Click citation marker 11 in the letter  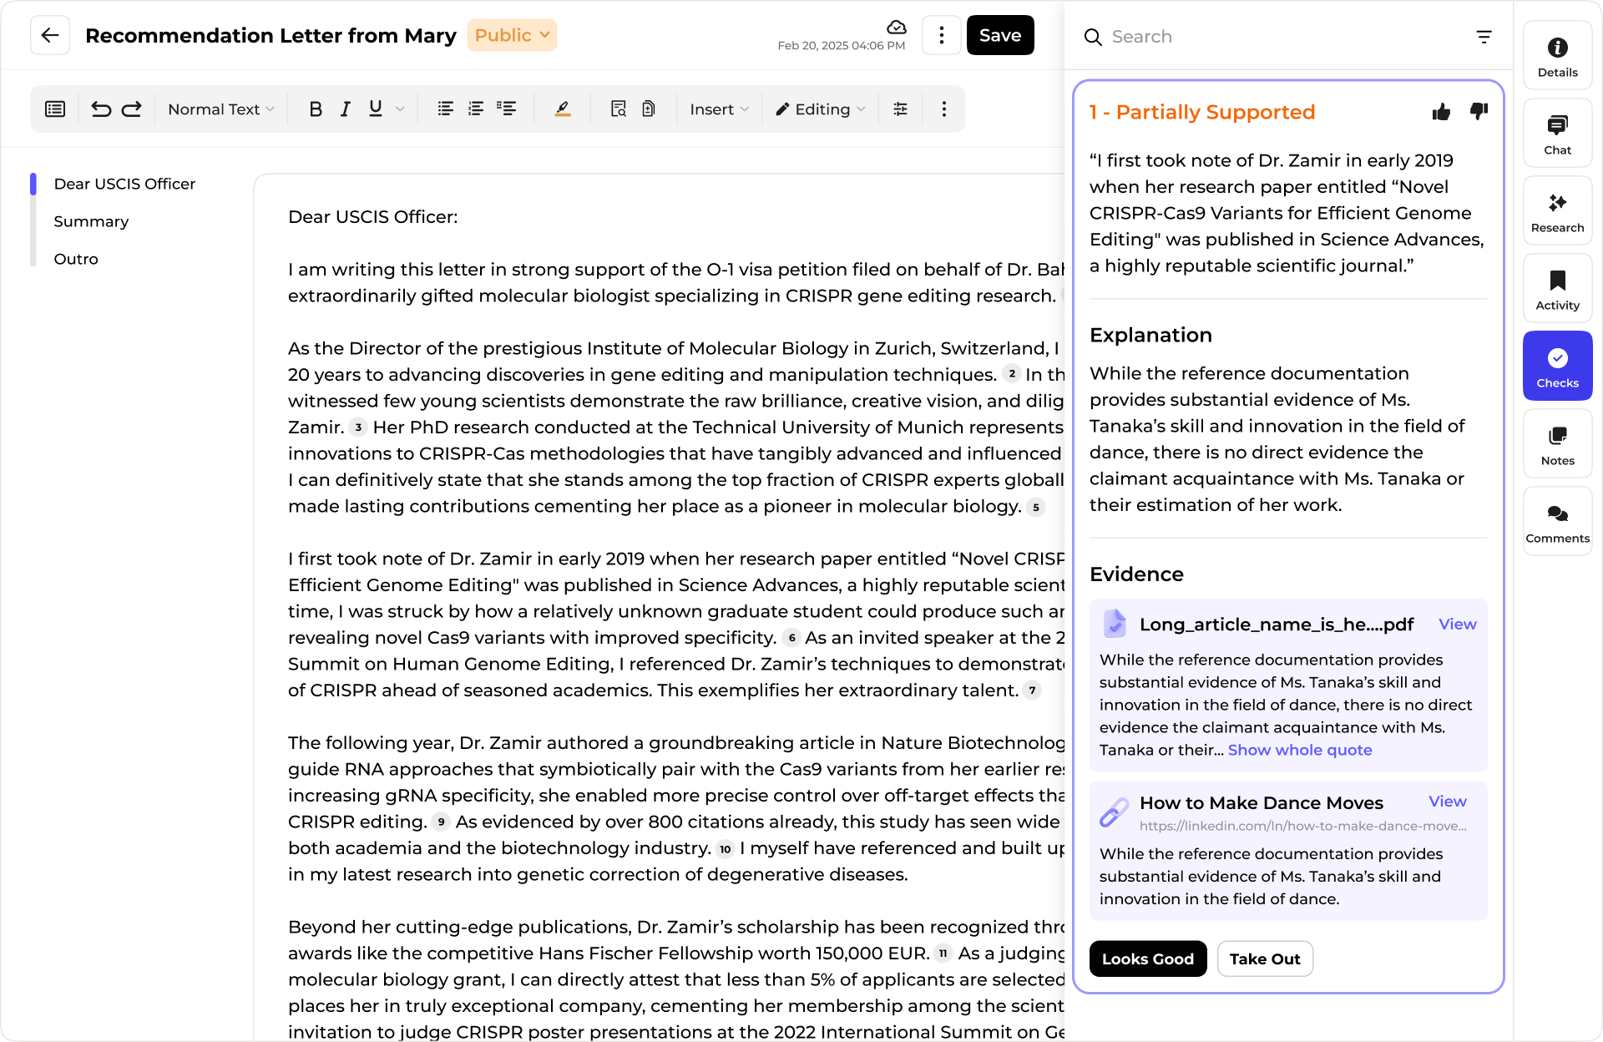point(943,953)
